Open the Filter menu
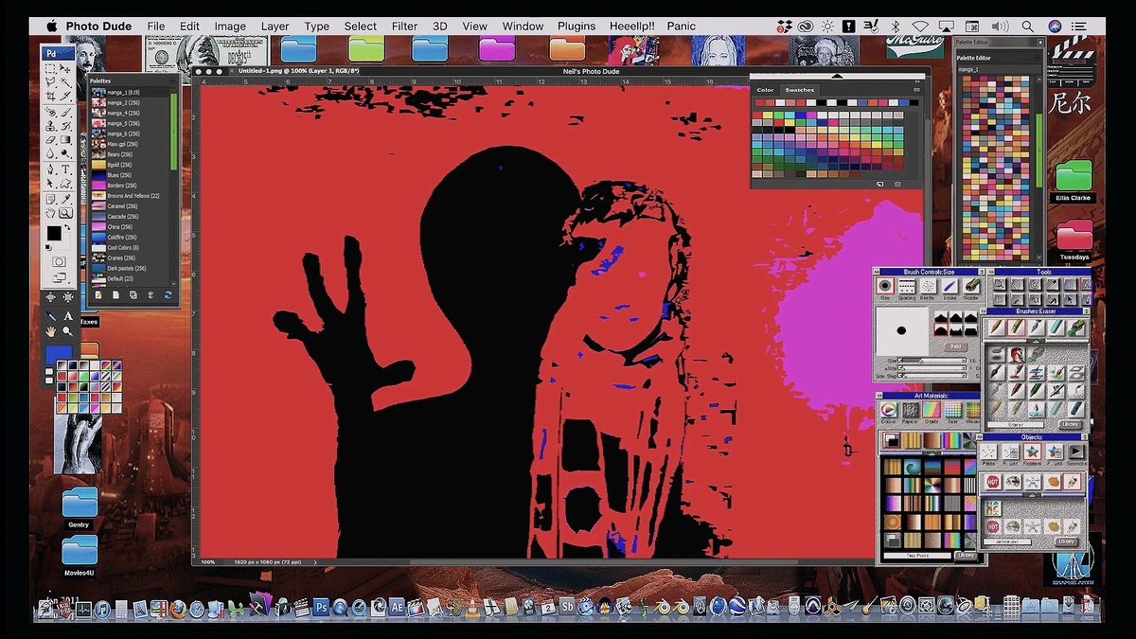 (x=404, y=27)
